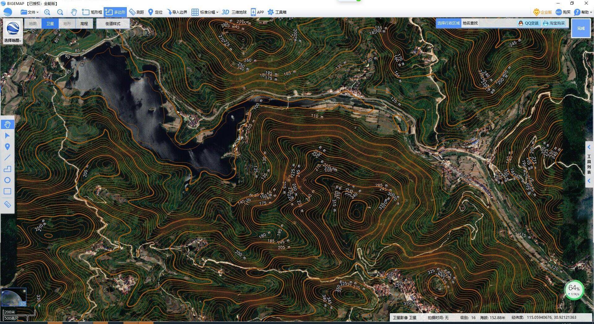Click the 街道样式 street style button

(x=113, y=24)
